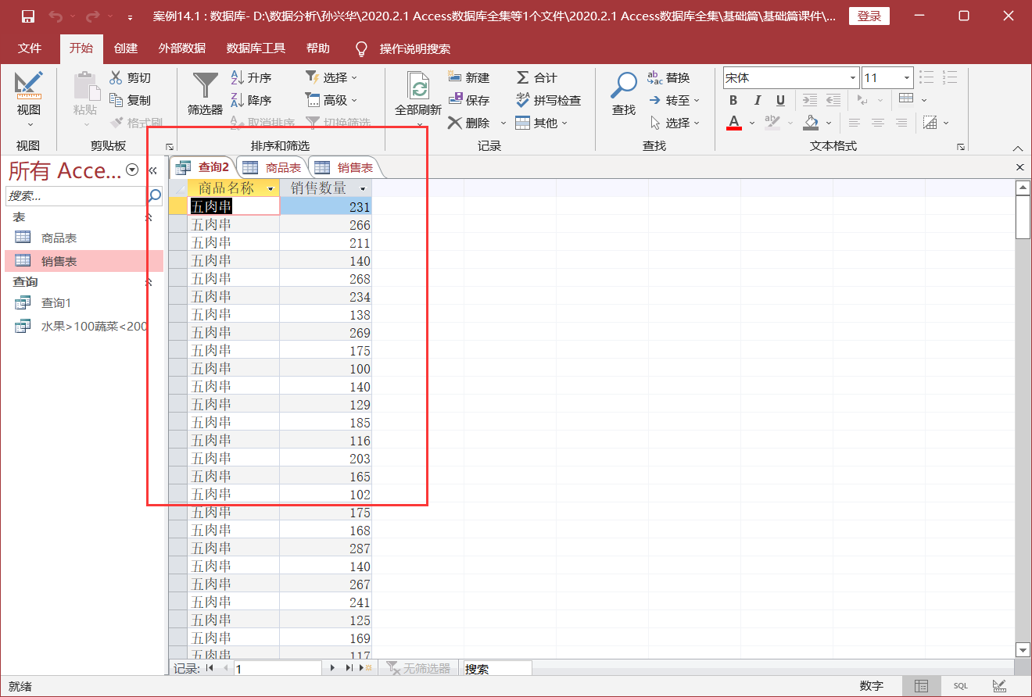Center align text

(878, 123)
